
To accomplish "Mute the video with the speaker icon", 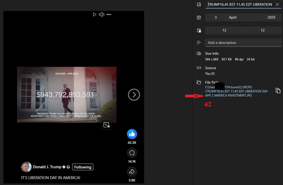I will 102,14.
